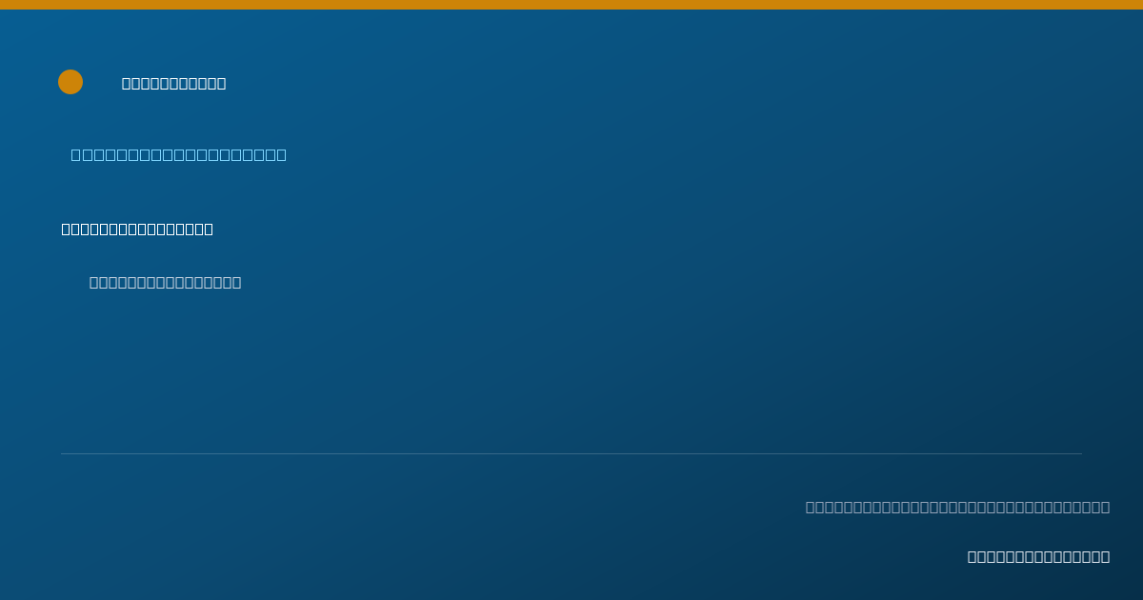Click the orange circle logo icon
This screenshot has height=600, width=1143.
70,82
